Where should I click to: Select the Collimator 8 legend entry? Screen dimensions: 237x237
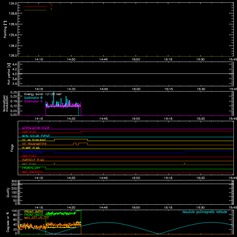pos(33,98)
